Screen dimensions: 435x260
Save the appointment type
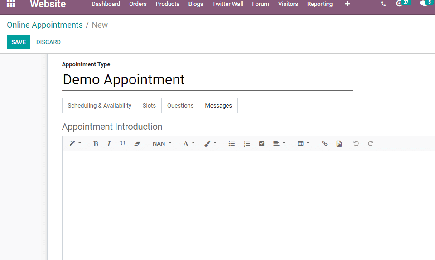pyautogui.click(x=19, y=42)
